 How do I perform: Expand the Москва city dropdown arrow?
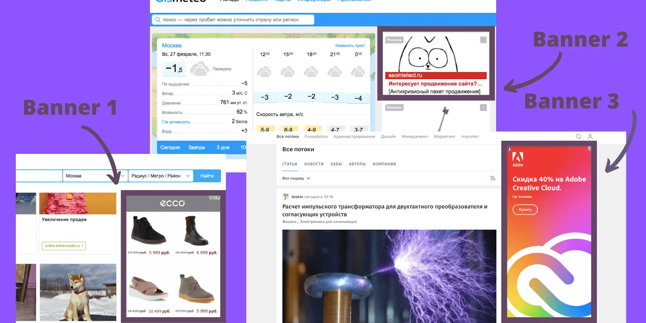pos(122,176)
